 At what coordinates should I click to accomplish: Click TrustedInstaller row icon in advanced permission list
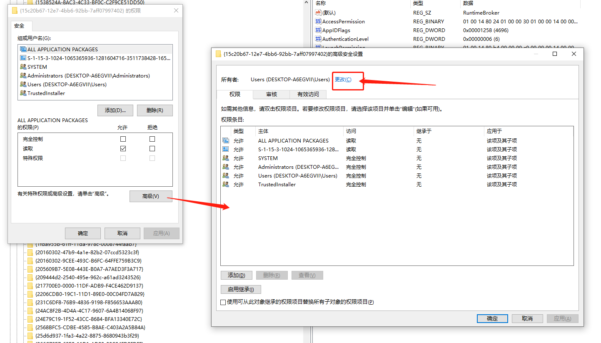tap(226, 184)
